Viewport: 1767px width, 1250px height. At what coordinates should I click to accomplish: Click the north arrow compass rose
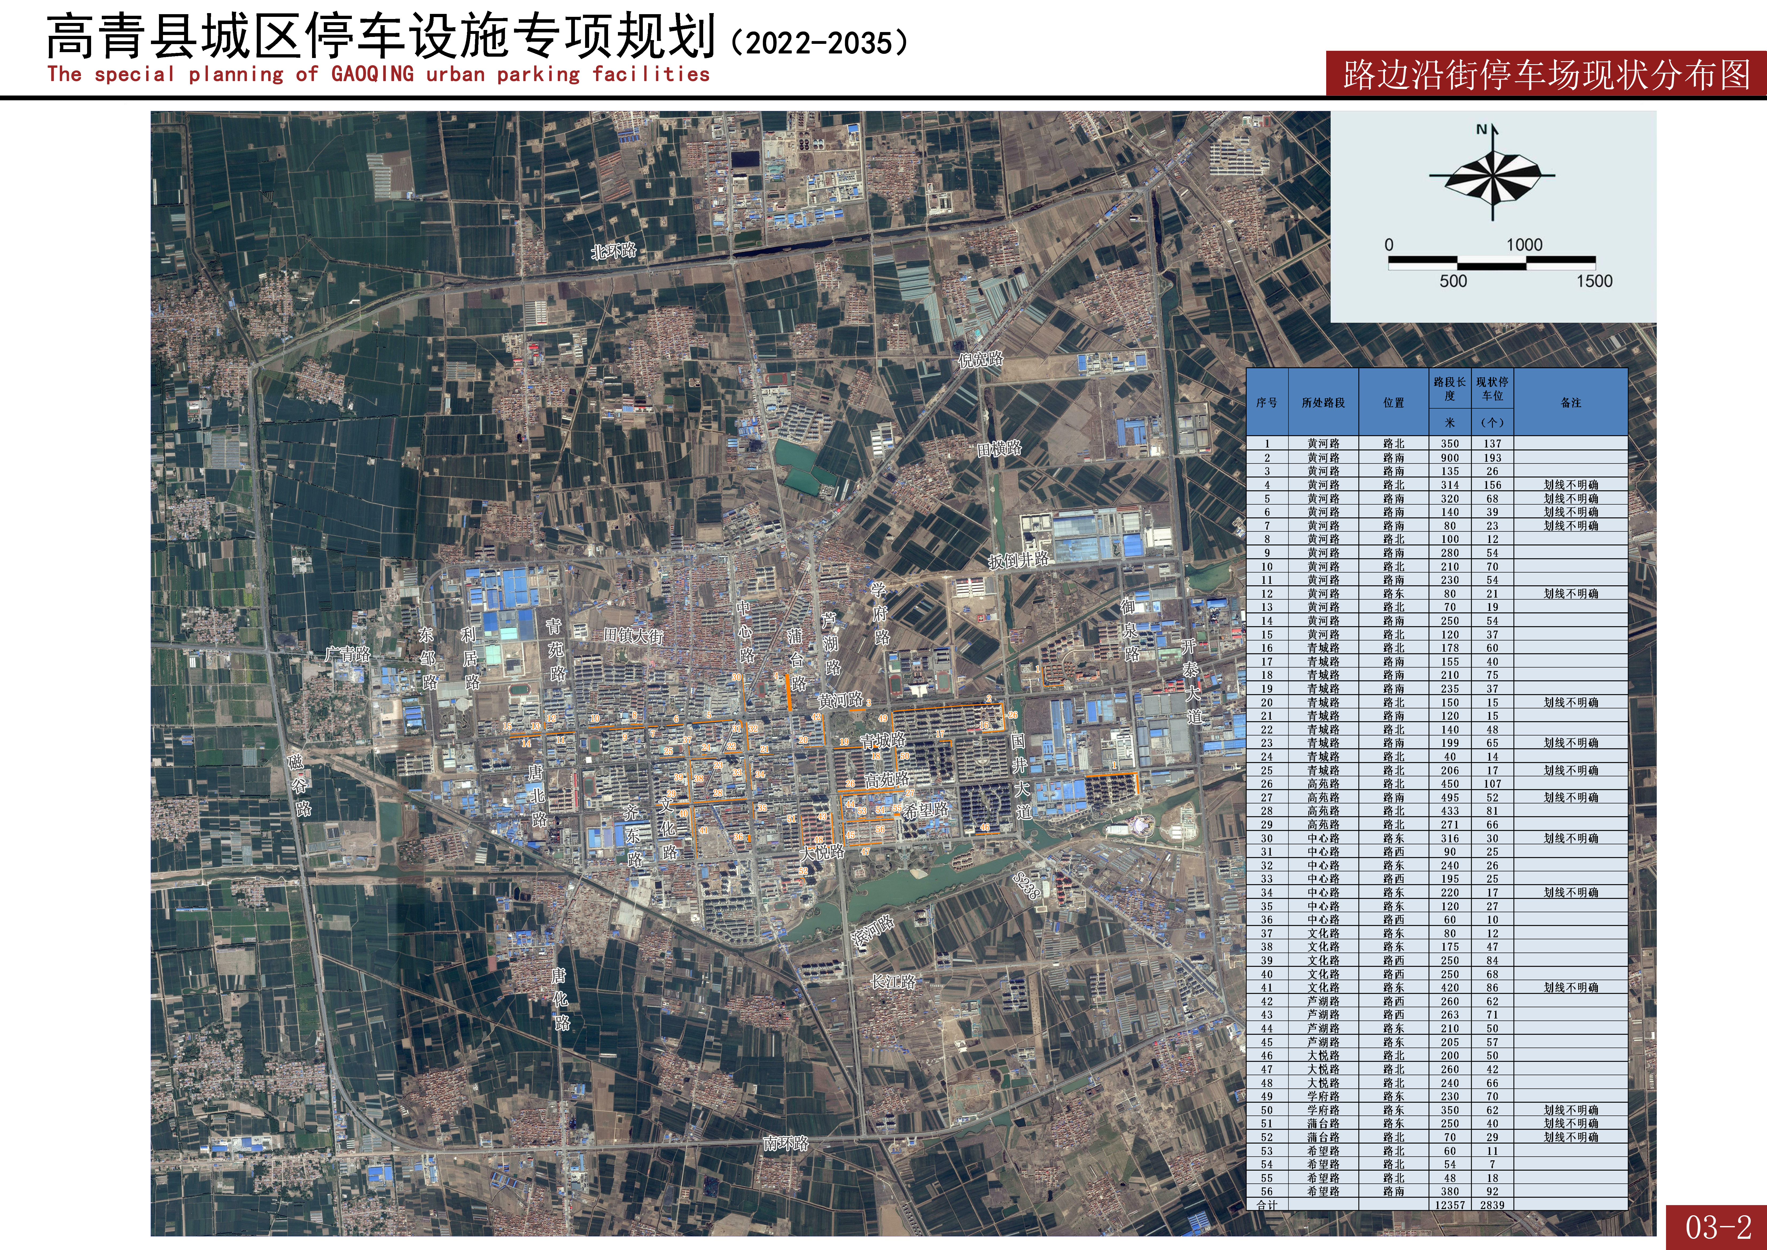[1492, 176]
